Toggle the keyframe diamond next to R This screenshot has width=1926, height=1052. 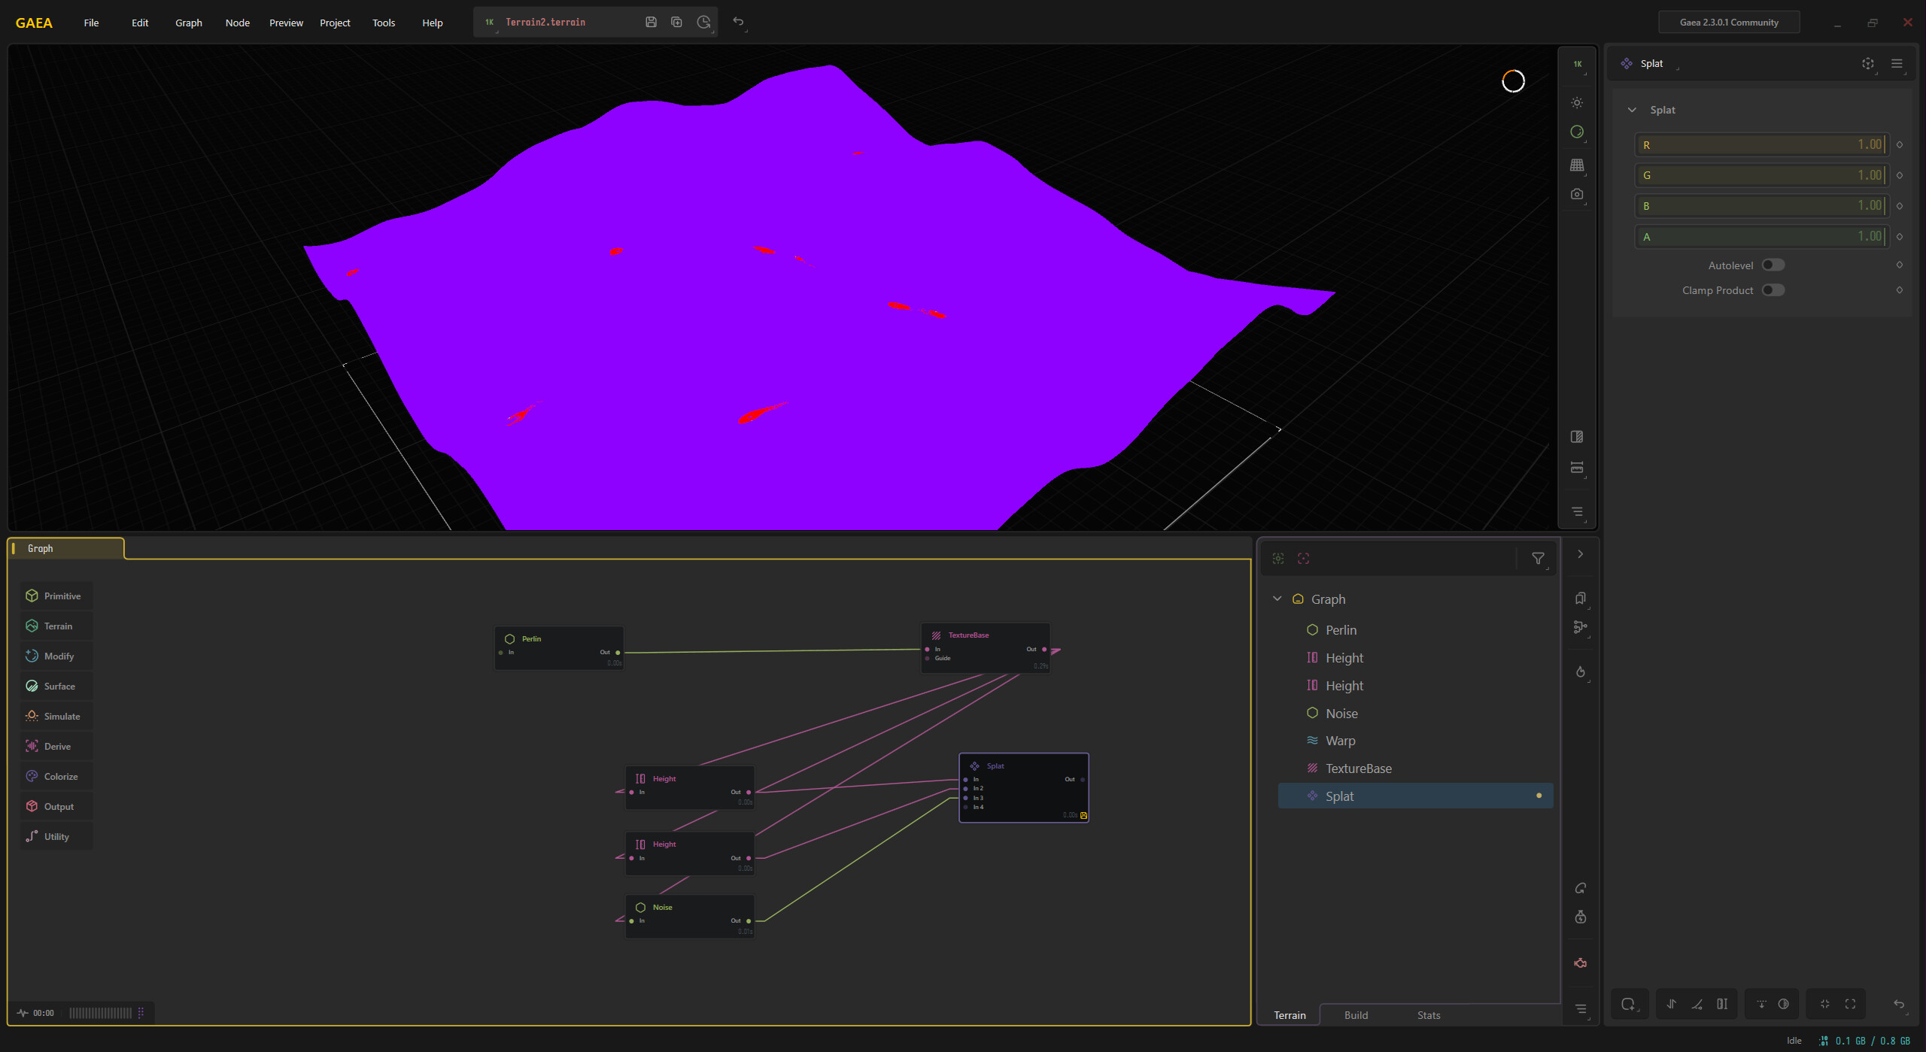click(1900, 145)
